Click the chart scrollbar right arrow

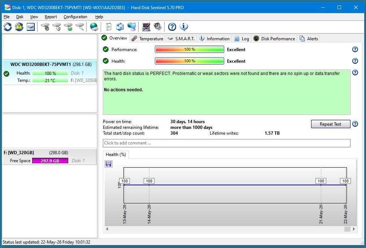point(354,229)
